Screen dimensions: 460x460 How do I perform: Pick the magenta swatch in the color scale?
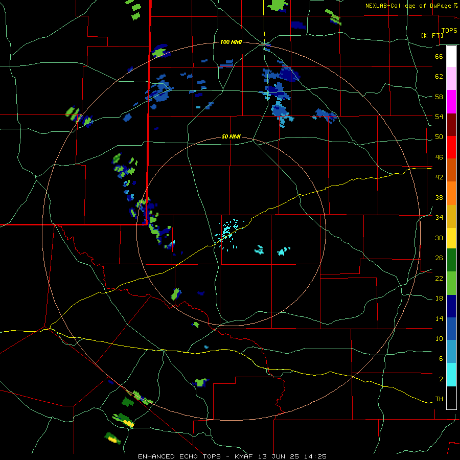coord(451,102)
